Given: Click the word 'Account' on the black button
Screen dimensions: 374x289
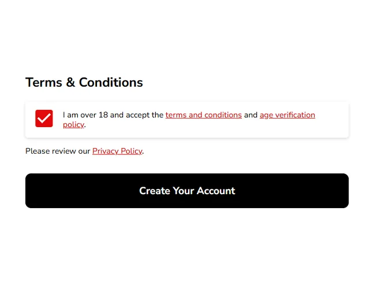Looking at the screenshot, I should (x=216, y=191).
